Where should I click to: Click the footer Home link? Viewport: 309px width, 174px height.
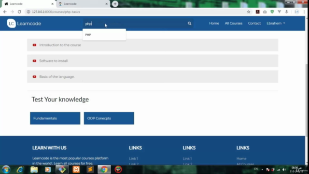click(x=241, y=159)
